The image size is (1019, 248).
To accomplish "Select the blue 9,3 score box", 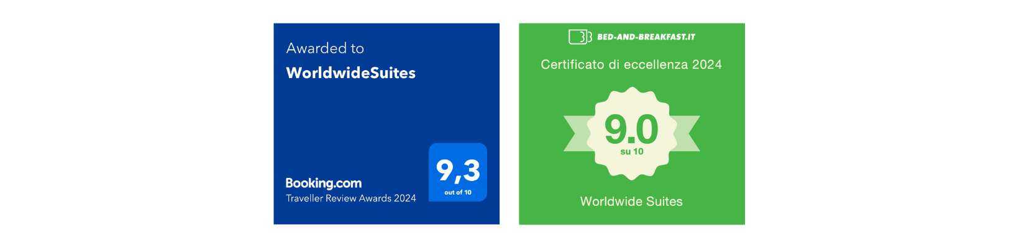I will click(458, 172).
